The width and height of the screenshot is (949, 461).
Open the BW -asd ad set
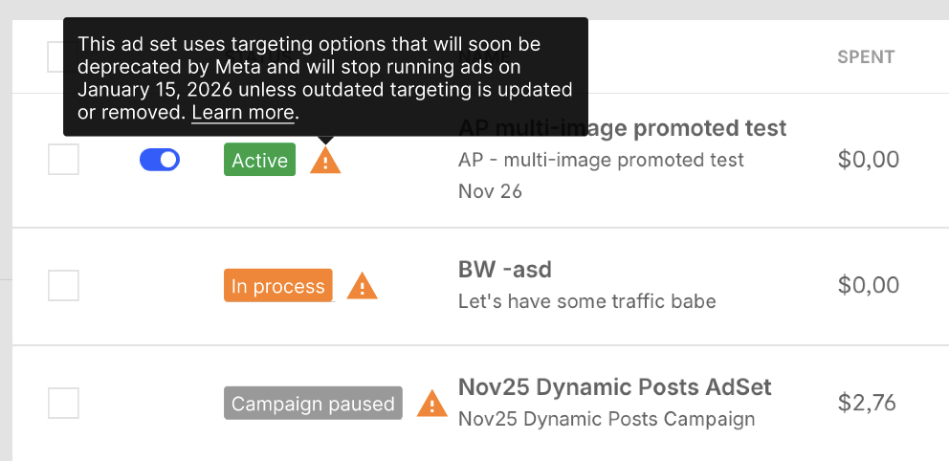click(505, 270)
